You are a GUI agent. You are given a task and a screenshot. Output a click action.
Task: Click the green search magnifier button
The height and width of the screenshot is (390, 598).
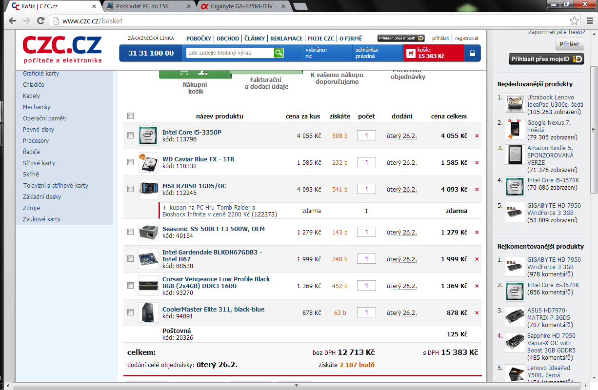click(x=279, y=53)
